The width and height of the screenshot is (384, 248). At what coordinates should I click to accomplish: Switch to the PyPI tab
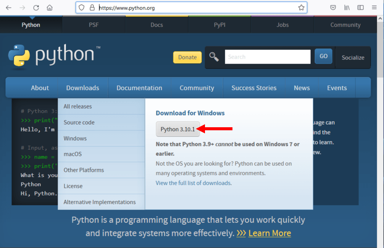[219, 25]
